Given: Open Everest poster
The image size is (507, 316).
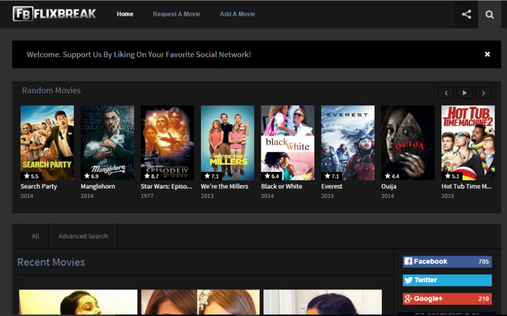Looking at the screenshot, I should click(348, 142).
